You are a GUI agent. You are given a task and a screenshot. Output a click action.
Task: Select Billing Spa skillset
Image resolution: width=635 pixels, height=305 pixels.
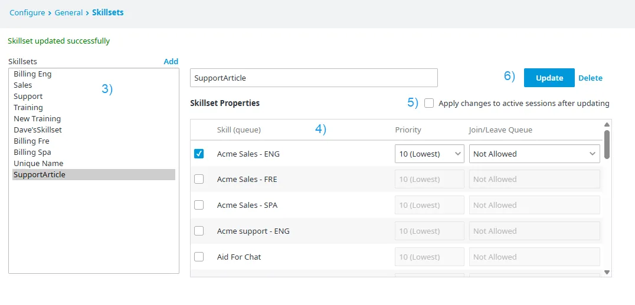pos(94,152)
